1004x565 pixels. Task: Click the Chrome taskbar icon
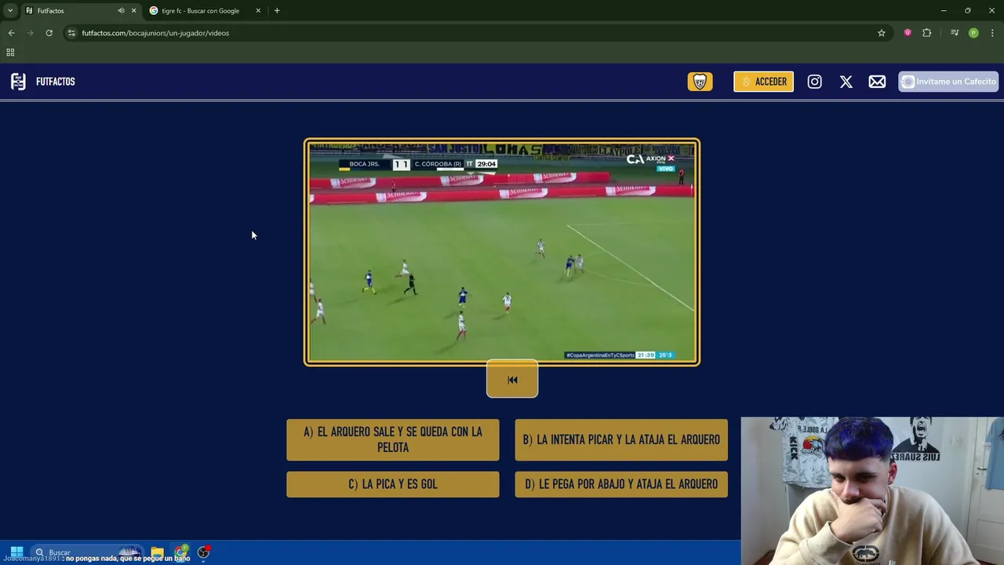[181, 552]
